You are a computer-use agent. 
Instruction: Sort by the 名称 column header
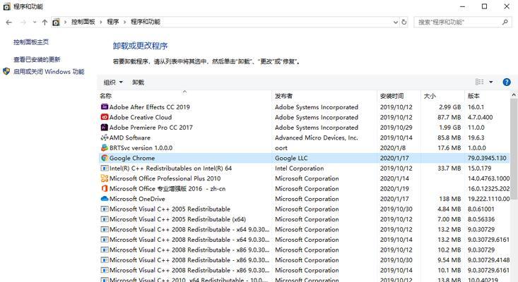(184, 96)
